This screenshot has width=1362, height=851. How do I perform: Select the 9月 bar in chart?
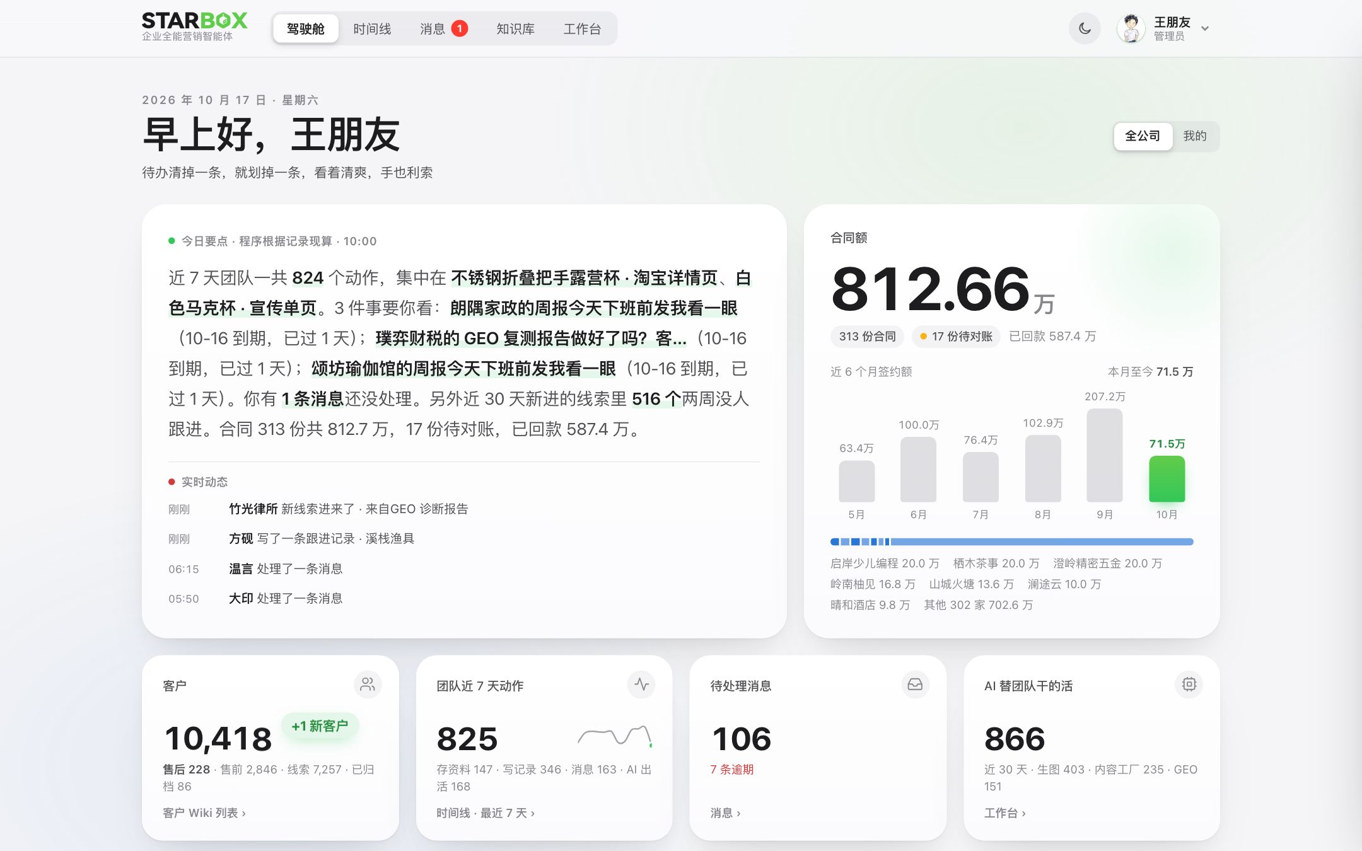(1104, 455)
